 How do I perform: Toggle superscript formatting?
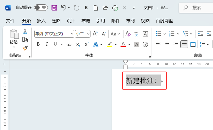click(87, 44)
